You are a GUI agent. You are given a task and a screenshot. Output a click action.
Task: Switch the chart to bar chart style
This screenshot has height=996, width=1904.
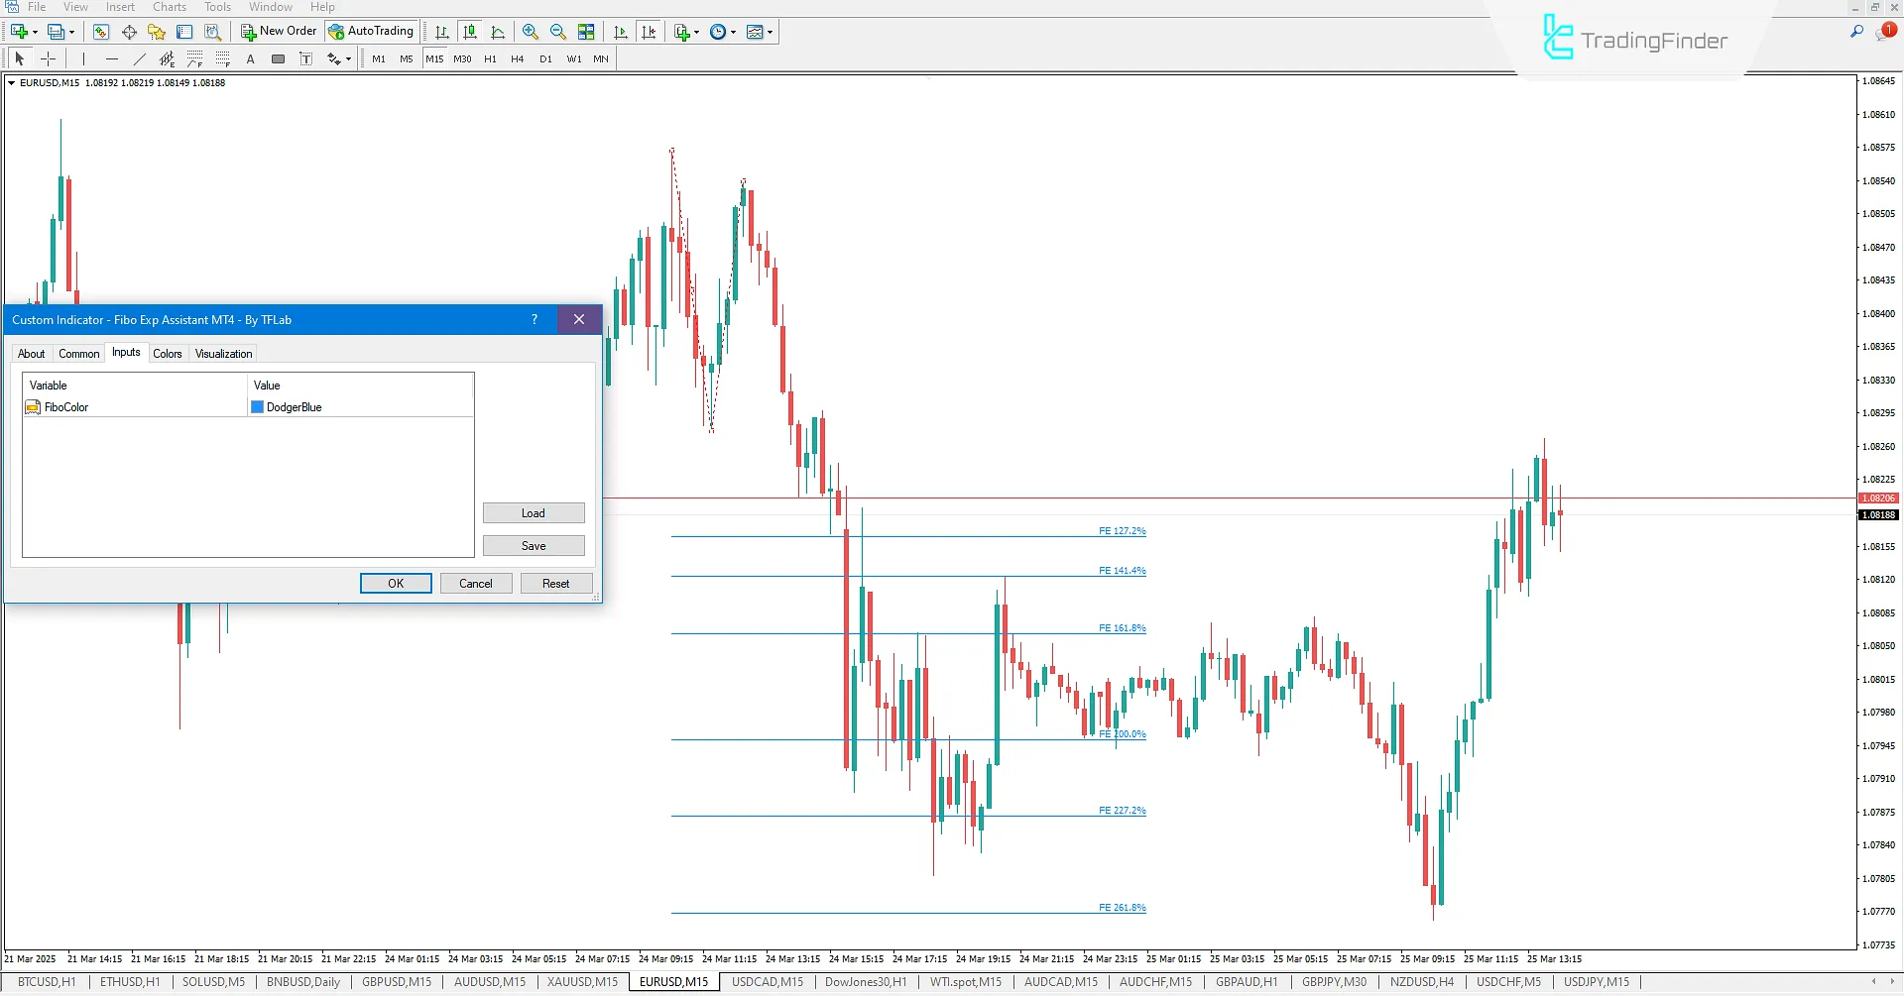[441, 31]
